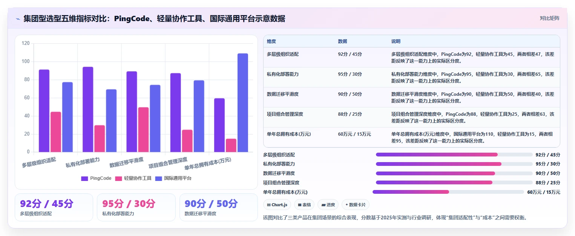The height and width of the screenshot is (236, 575).
Task: Click PingCode bar for 单年总拥有成本
Action: [x=219, y=125]
